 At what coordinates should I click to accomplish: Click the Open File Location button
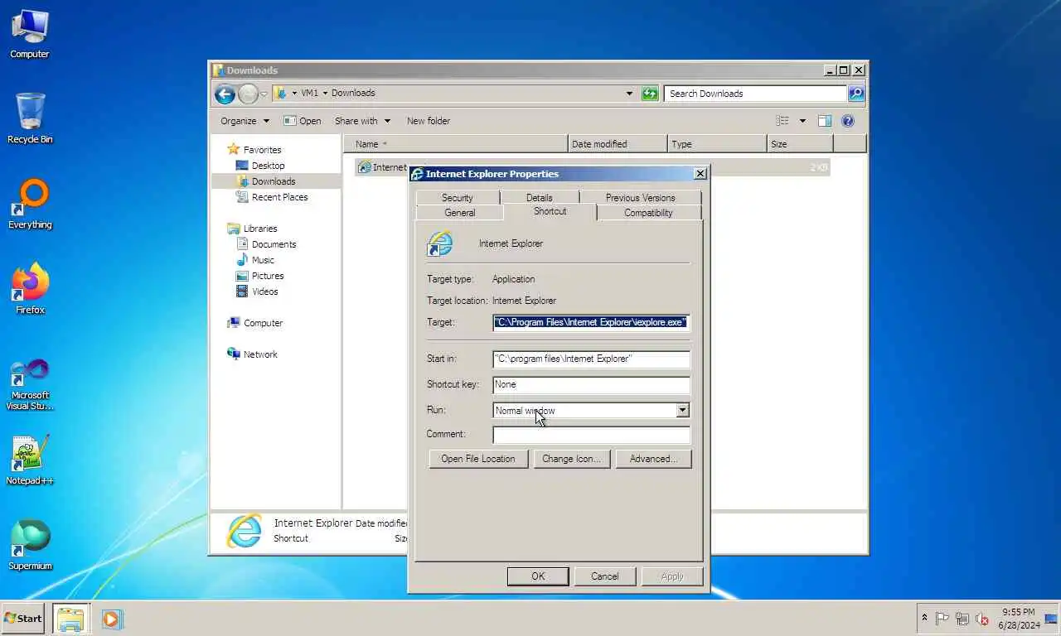(478, 459)
